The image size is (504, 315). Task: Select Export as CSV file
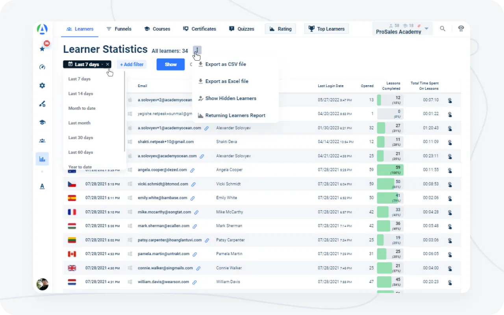tap(225, 64)
